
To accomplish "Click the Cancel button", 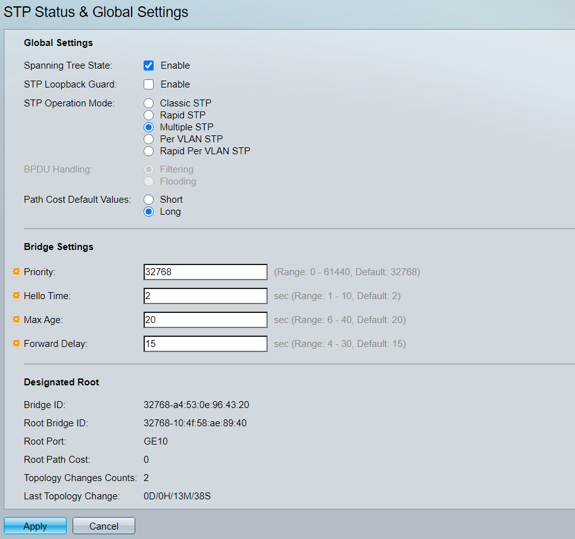I will pyautogui.click(x=104, y=526).
